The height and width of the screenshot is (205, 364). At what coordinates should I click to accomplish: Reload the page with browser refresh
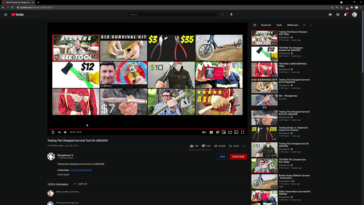point(13,7)
